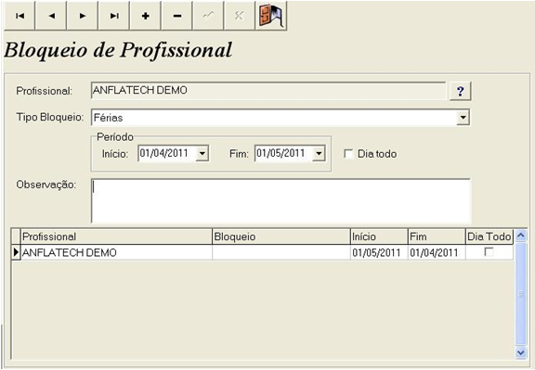535x370 pixels.
Task: Click the Dia Todo column header
Action: tap(489, 236)
